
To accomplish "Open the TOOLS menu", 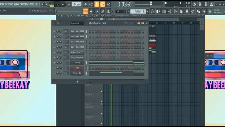I will click(31, 4).
